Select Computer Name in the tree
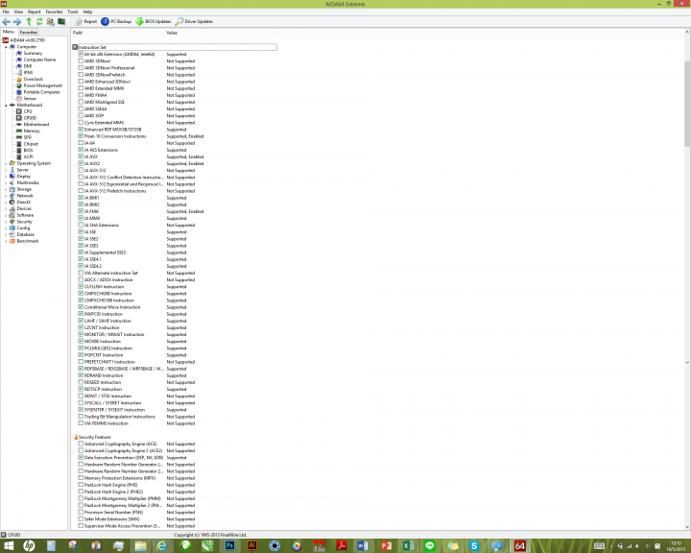The width and height of the screenshot is (691, 553). coord(39,60)
